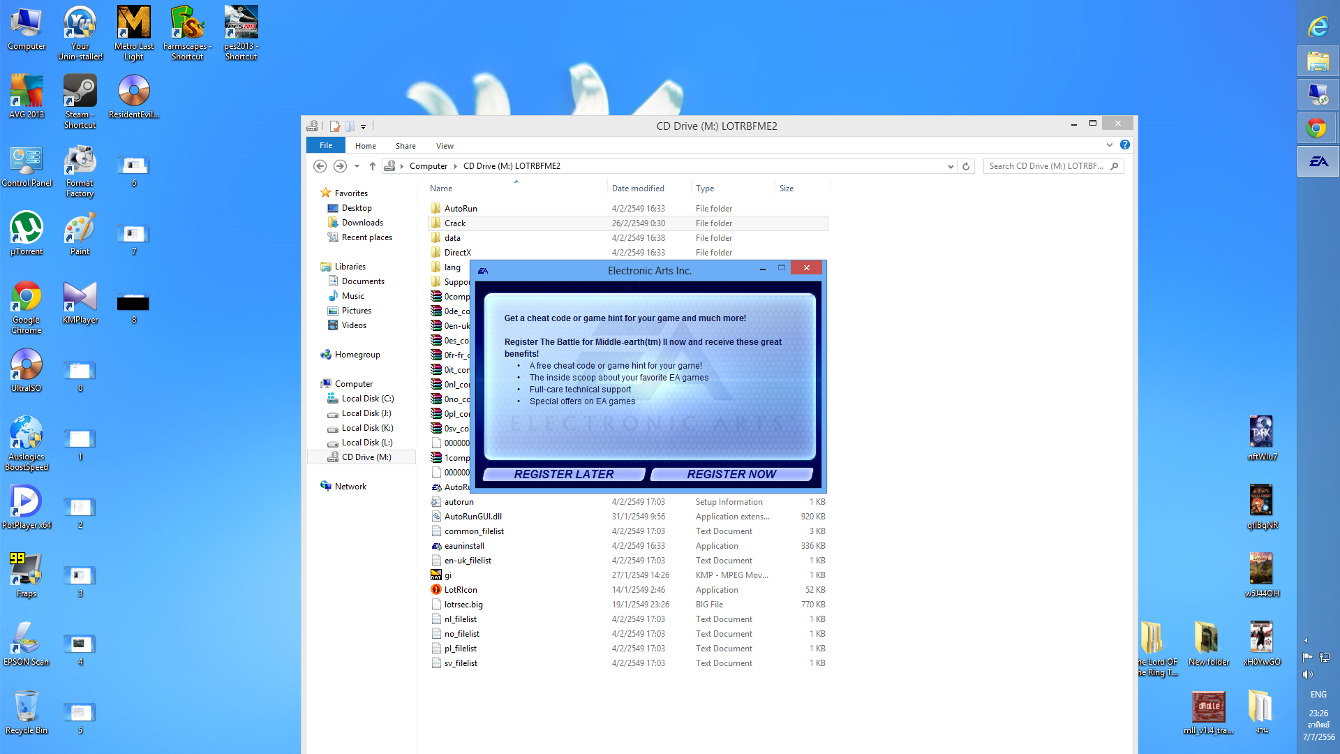This screenshot has height=754, width=1340.
Task: Open Internet Explorer from the taskbar
Action: [x=1318, y=27]
